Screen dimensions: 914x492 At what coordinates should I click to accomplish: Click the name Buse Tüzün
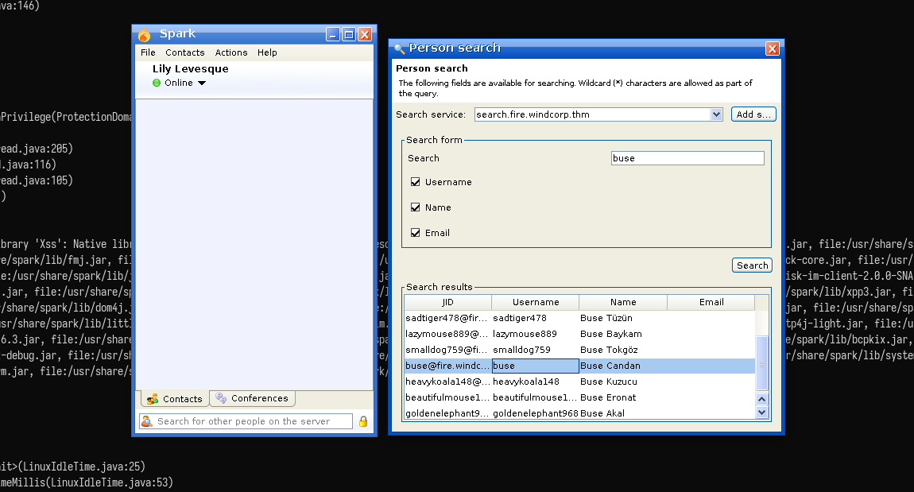pyautogui.click(x=606, y=318)
